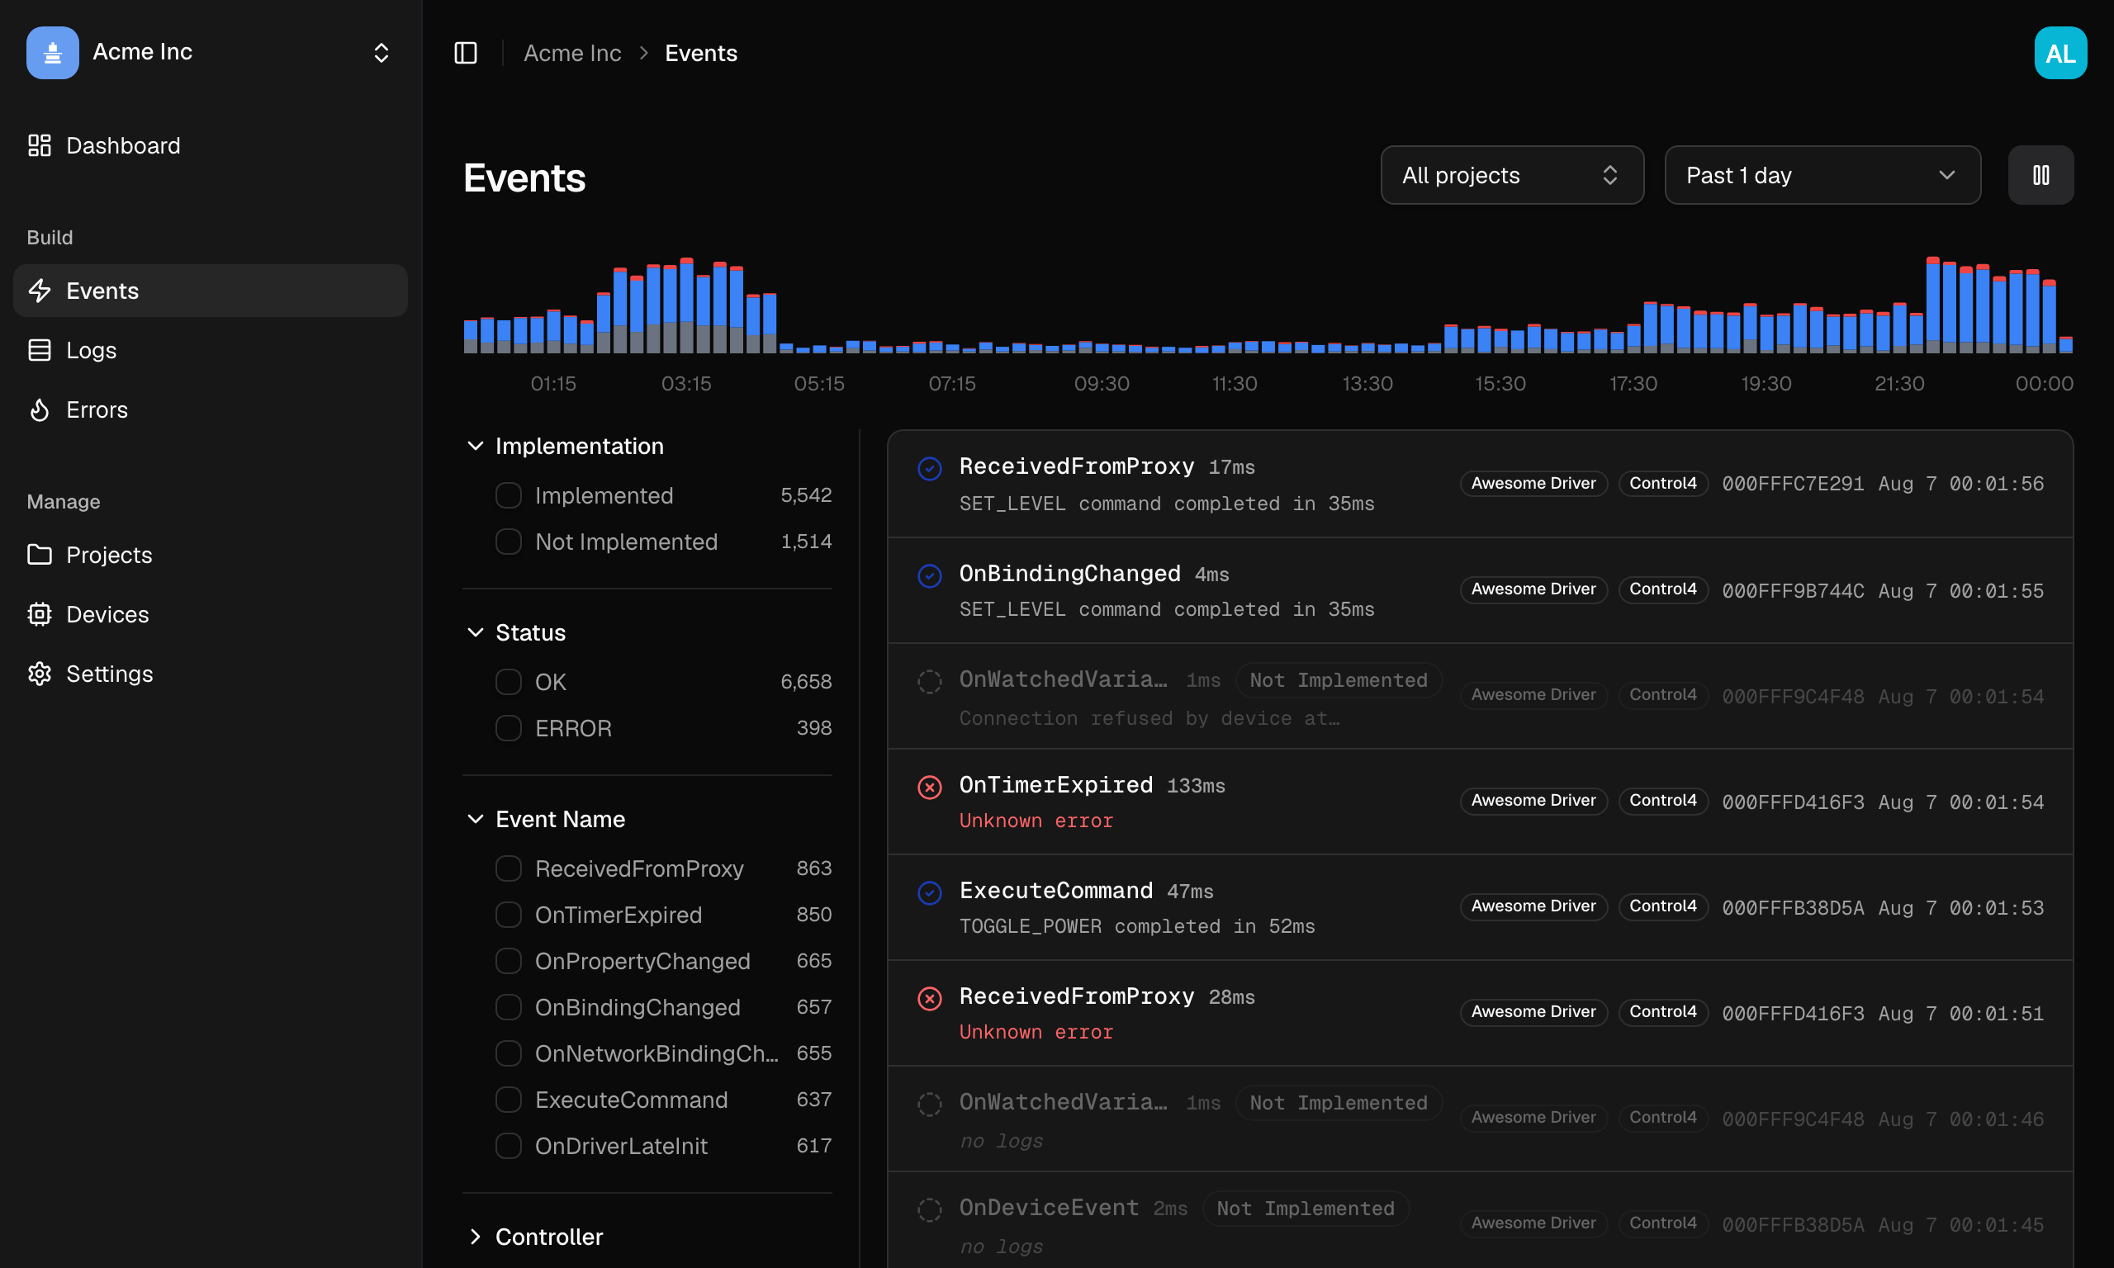This screenshot has height=1268, width=2114.
Task: Pause live event streaming
Action: click(x=2041, y=175)
